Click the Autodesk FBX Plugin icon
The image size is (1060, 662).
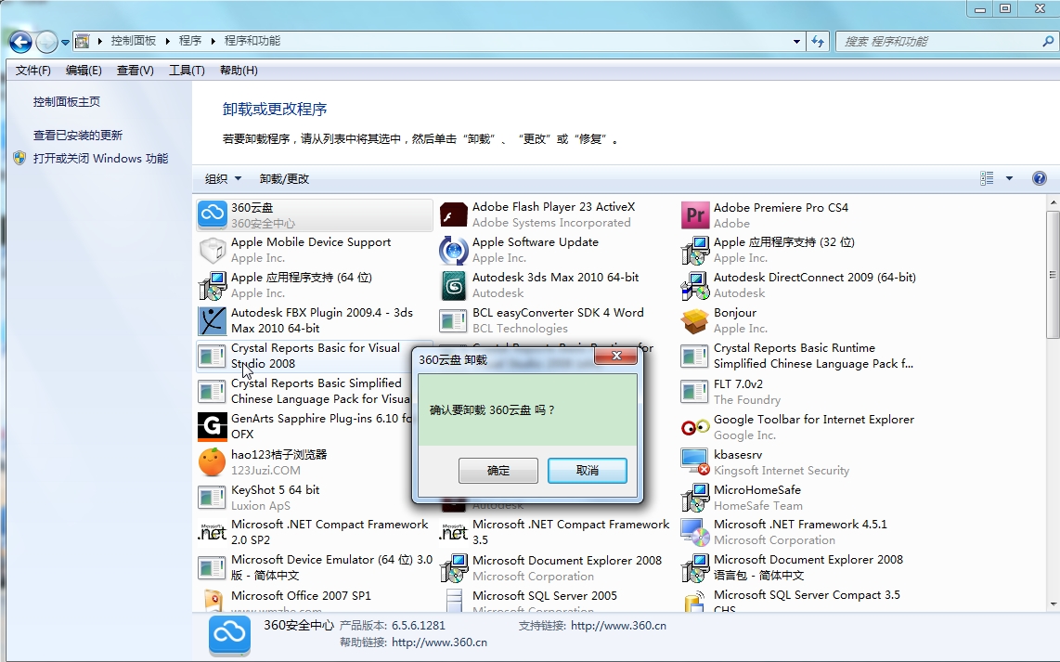[x=213, y=320]
